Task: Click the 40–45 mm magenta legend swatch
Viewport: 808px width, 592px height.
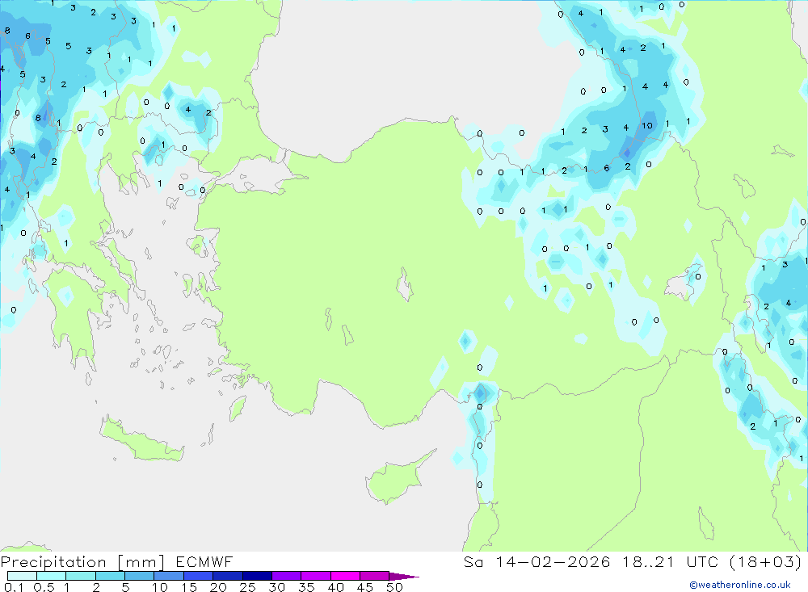Action: pyautogui.click(x=345, y=576)
